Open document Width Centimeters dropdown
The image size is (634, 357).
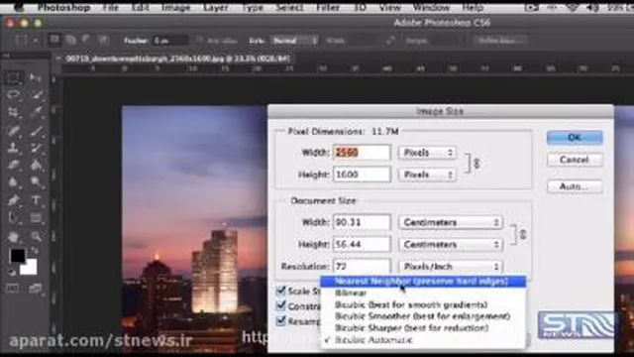451,222
